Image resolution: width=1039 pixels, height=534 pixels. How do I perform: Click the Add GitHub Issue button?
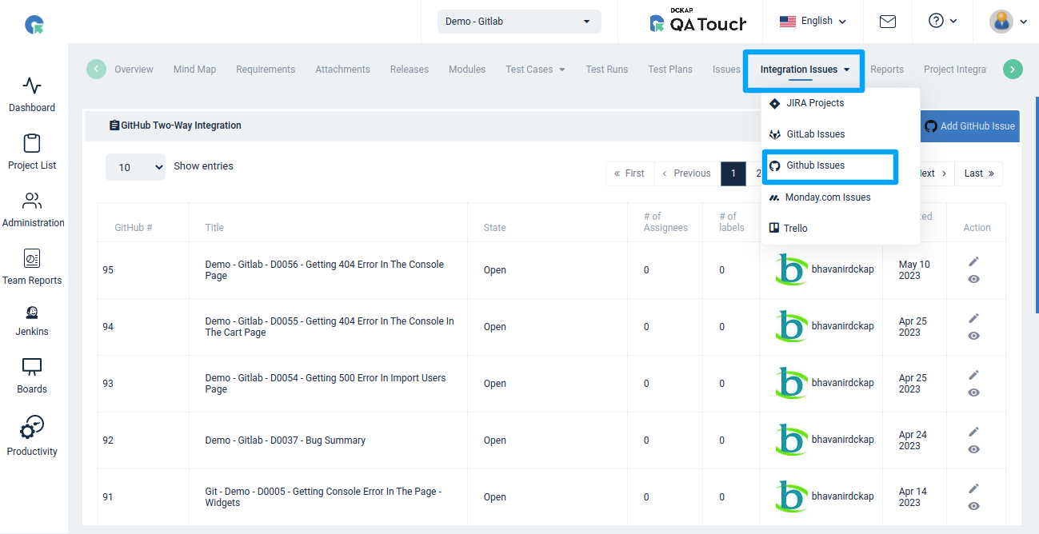pos(969,126)
